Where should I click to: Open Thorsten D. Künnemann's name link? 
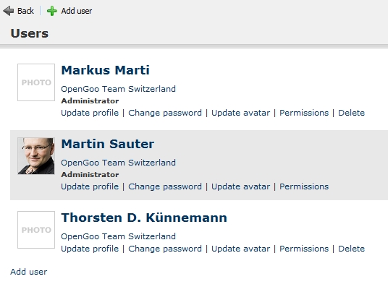click(144, 218)
